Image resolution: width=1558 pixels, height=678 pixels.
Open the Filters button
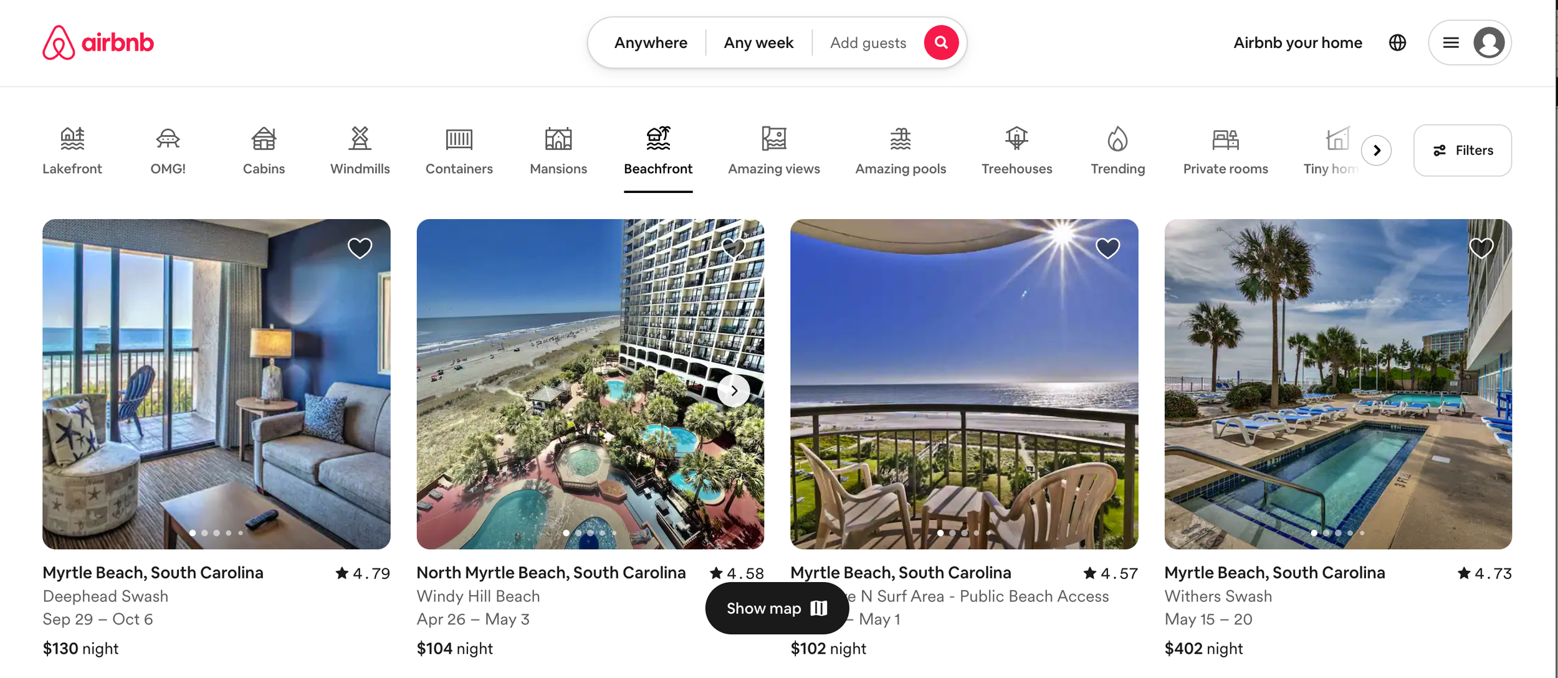pos(1462,150)
